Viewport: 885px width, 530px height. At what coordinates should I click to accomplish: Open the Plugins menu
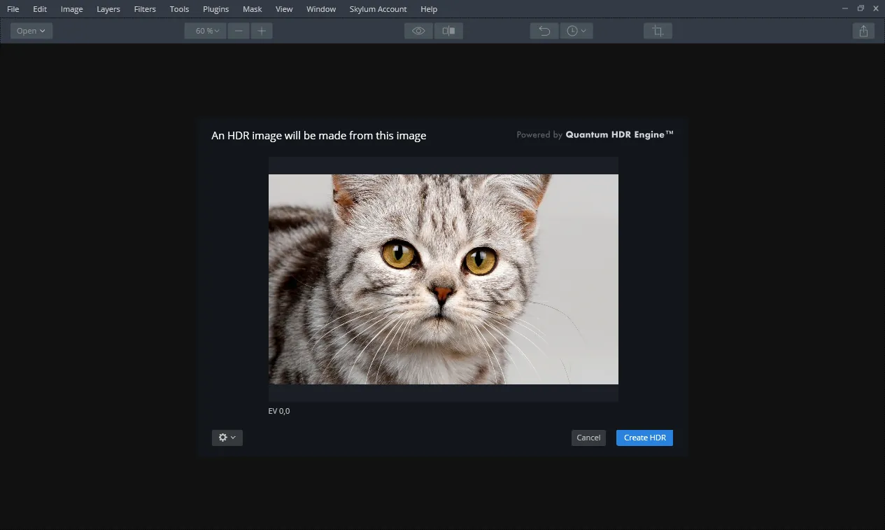click(215, 9)
